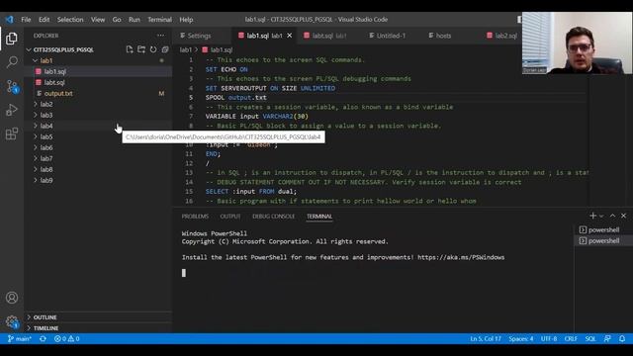
Task: Click Ln 5, Col 17 cursor position
Action: [486, 339]
